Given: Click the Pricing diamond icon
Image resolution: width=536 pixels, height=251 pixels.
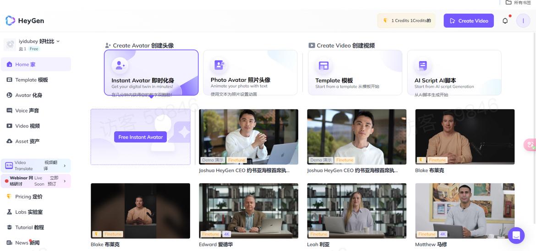Looking at the screenshot, I should [x=9, y=197].
